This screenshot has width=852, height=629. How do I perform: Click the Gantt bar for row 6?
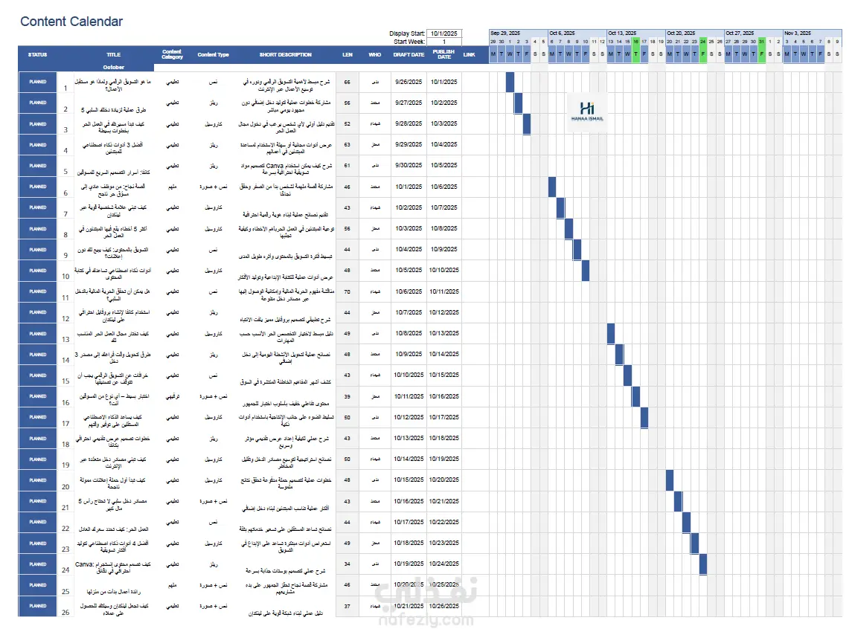tap(552, 187)
